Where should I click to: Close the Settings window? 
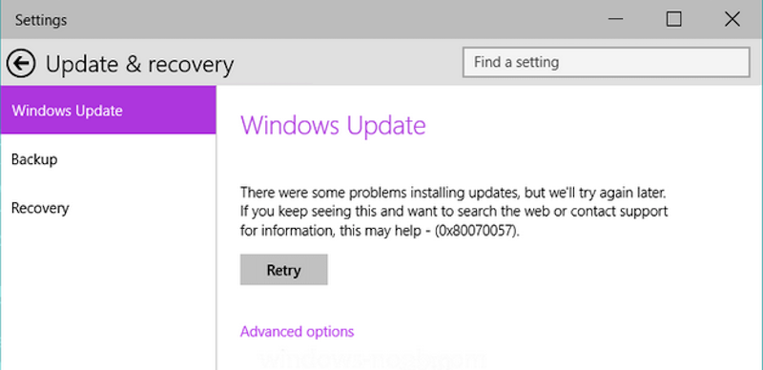[732, 19]
